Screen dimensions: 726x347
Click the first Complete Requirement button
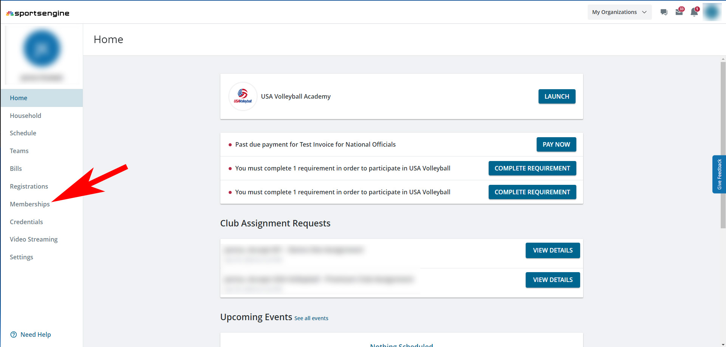tap(532, 168)
